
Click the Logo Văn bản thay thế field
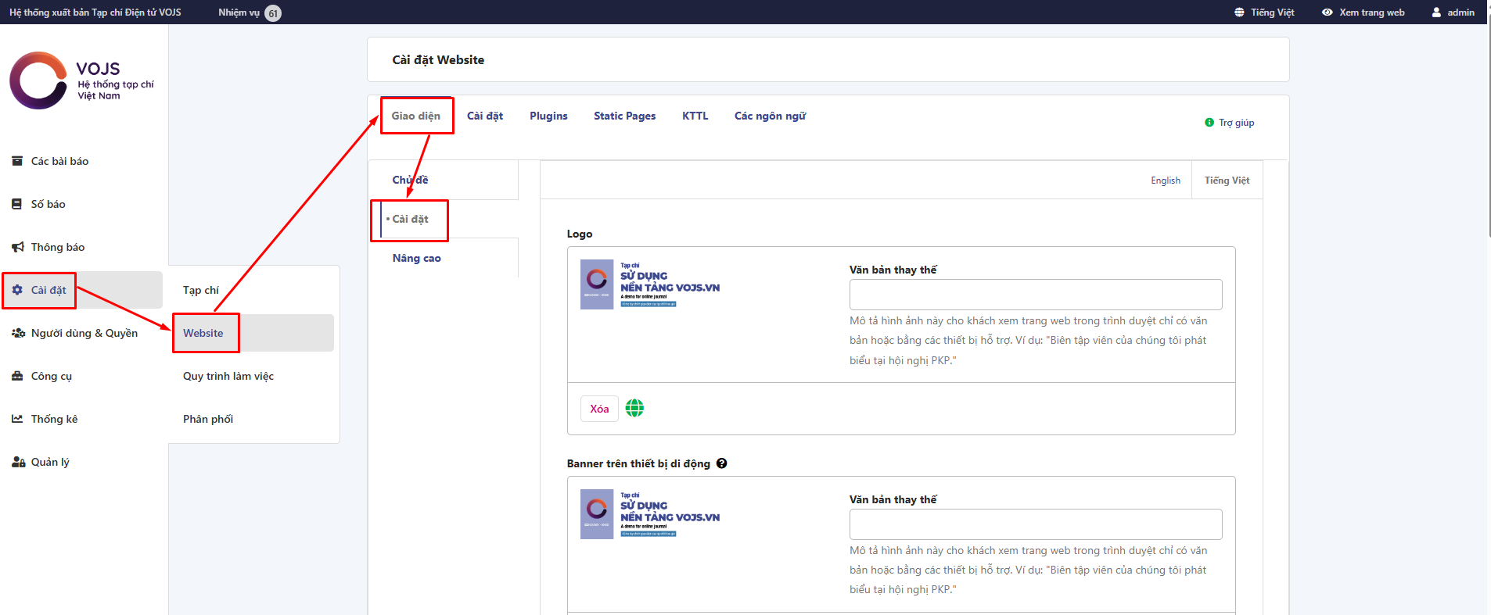1036,295
